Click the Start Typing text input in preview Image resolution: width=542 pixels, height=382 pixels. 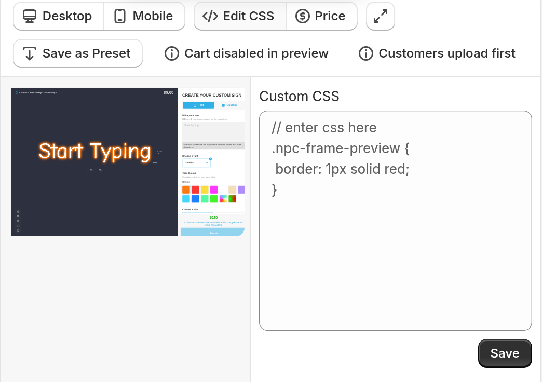[213, 132]
